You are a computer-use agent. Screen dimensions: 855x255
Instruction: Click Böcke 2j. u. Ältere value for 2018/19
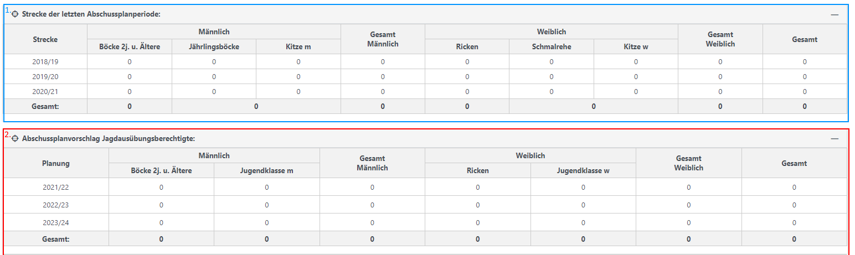(130, 62)
